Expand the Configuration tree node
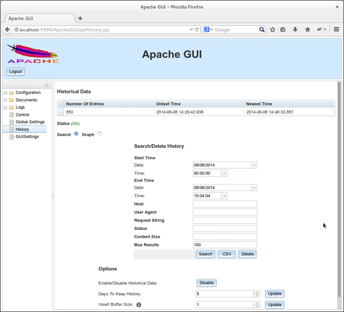 [6, 93]
